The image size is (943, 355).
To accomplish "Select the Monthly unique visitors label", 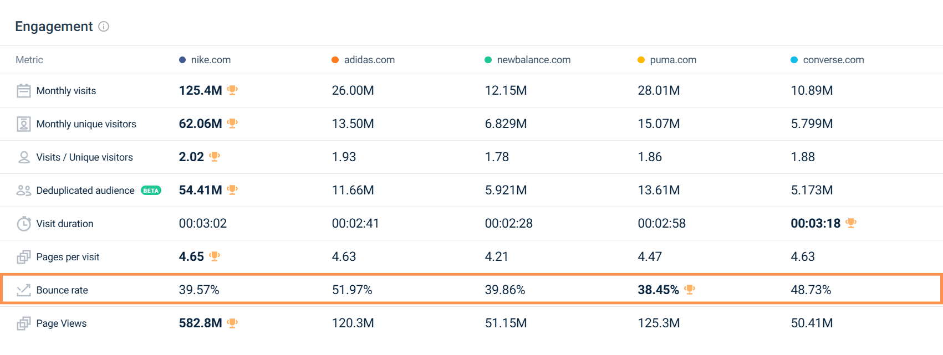I will (x=86, y=124).
